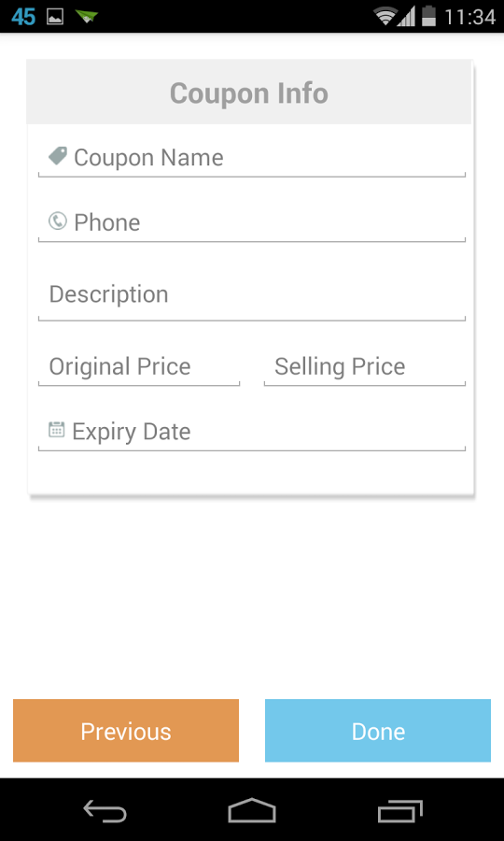Tap the cellular signal strength icon

click(407, 17)
